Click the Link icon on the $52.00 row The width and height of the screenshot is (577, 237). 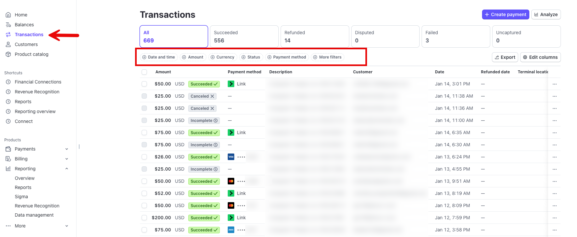(x=231, y=193)
